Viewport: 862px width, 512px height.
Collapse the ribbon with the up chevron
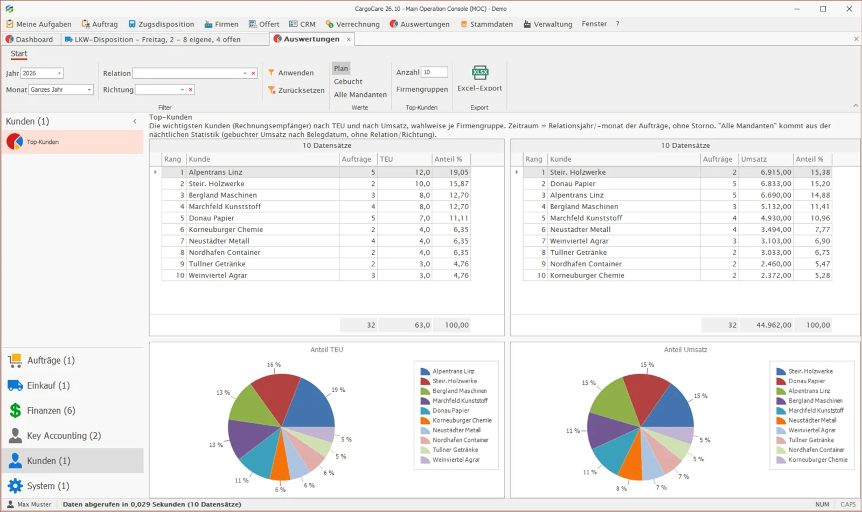pos(856,106)
